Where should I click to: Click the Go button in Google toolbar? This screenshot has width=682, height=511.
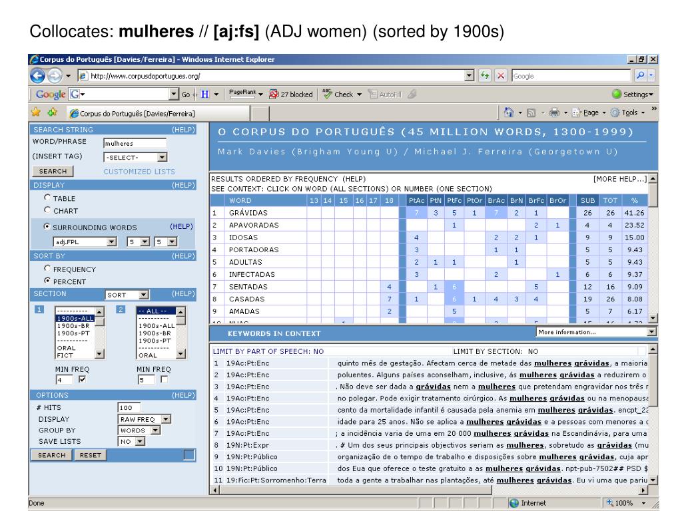pyautogui.click(x=186, y=94)
